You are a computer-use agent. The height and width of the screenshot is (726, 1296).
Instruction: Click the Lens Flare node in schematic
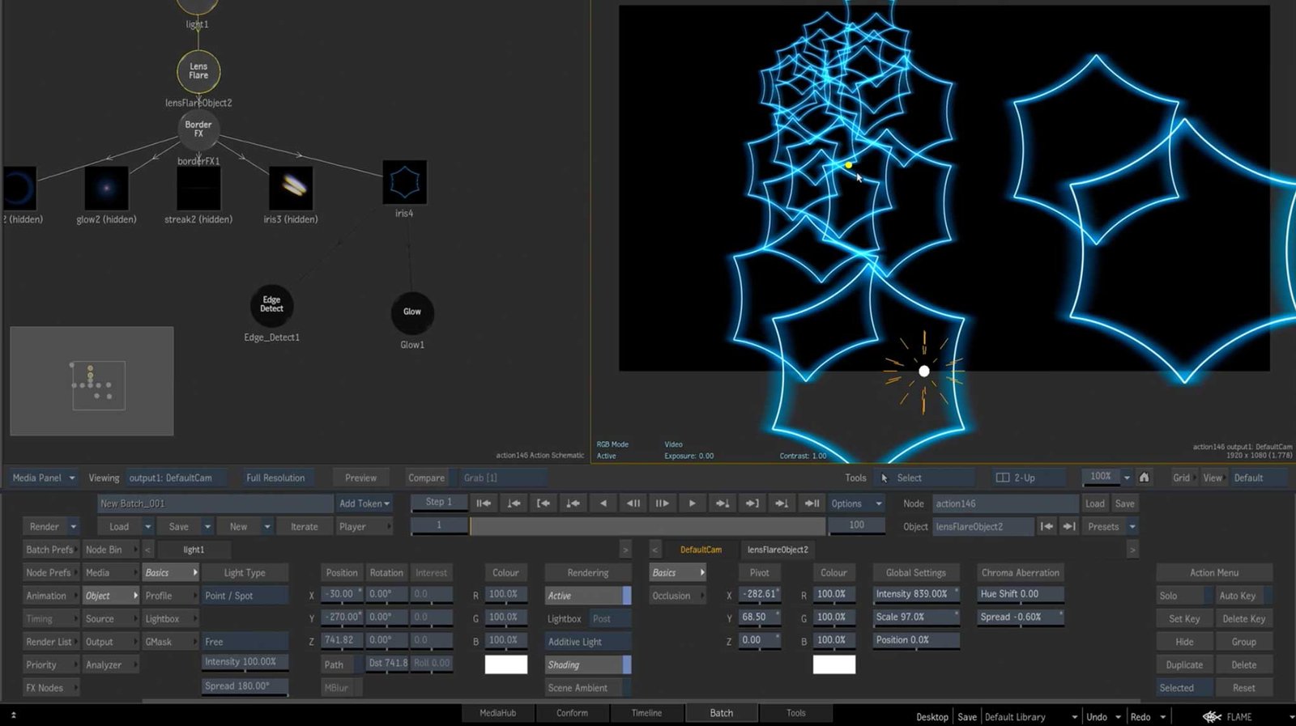pos(198,71)
